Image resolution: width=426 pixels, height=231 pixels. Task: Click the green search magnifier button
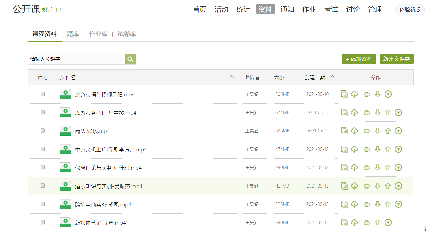[130, 59]
